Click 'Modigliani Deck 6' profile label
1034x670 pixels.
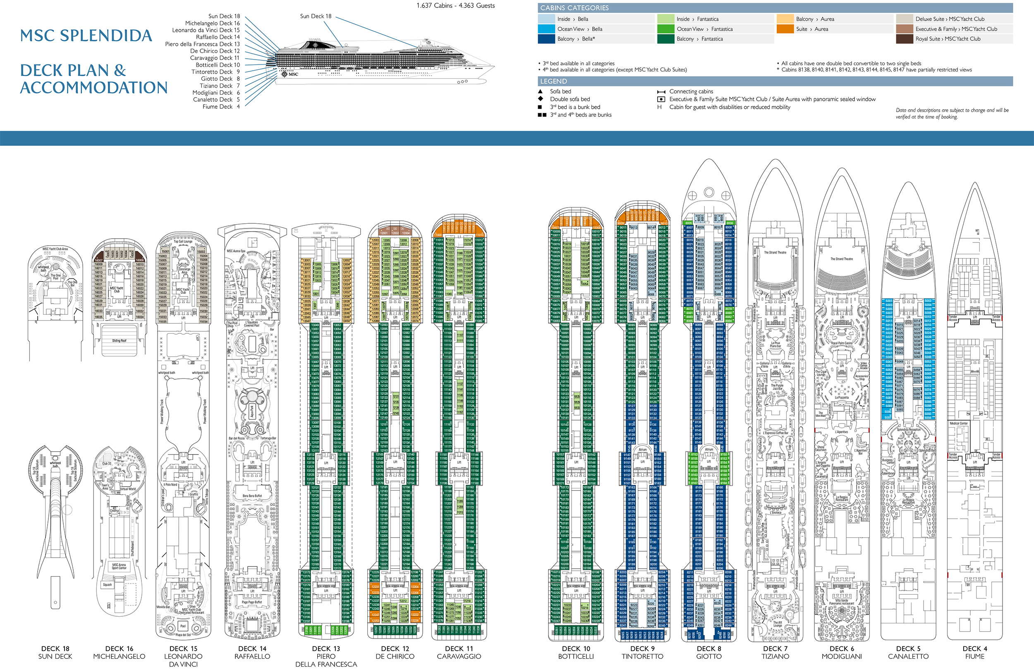(x=216, y=93)
